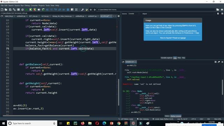Run current cell toolbar icon
Screen dimensions: 224x126
[x=31, y=9]
